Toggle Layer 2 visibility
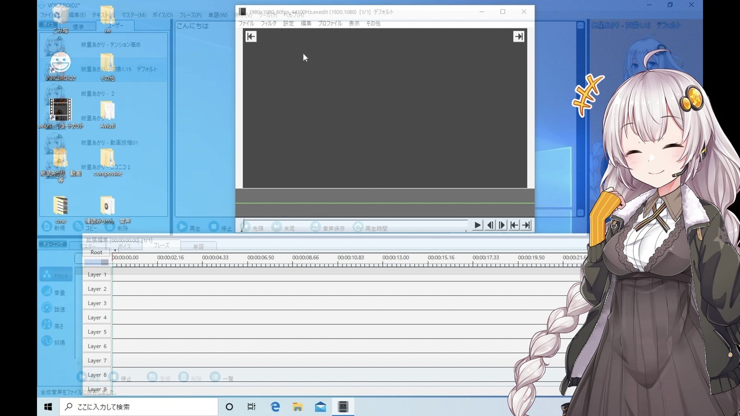The image size is (740, 416). (97, 289)
